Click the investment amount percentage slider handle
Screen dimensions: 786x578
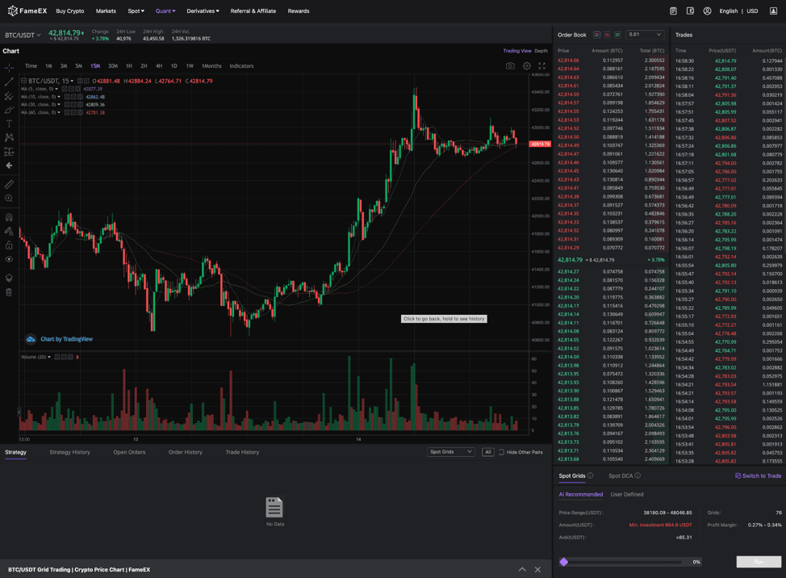point(564,562)
